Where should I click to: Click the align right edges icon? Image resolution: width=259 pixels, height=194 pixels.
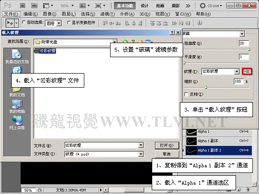[x=140, y=23]
